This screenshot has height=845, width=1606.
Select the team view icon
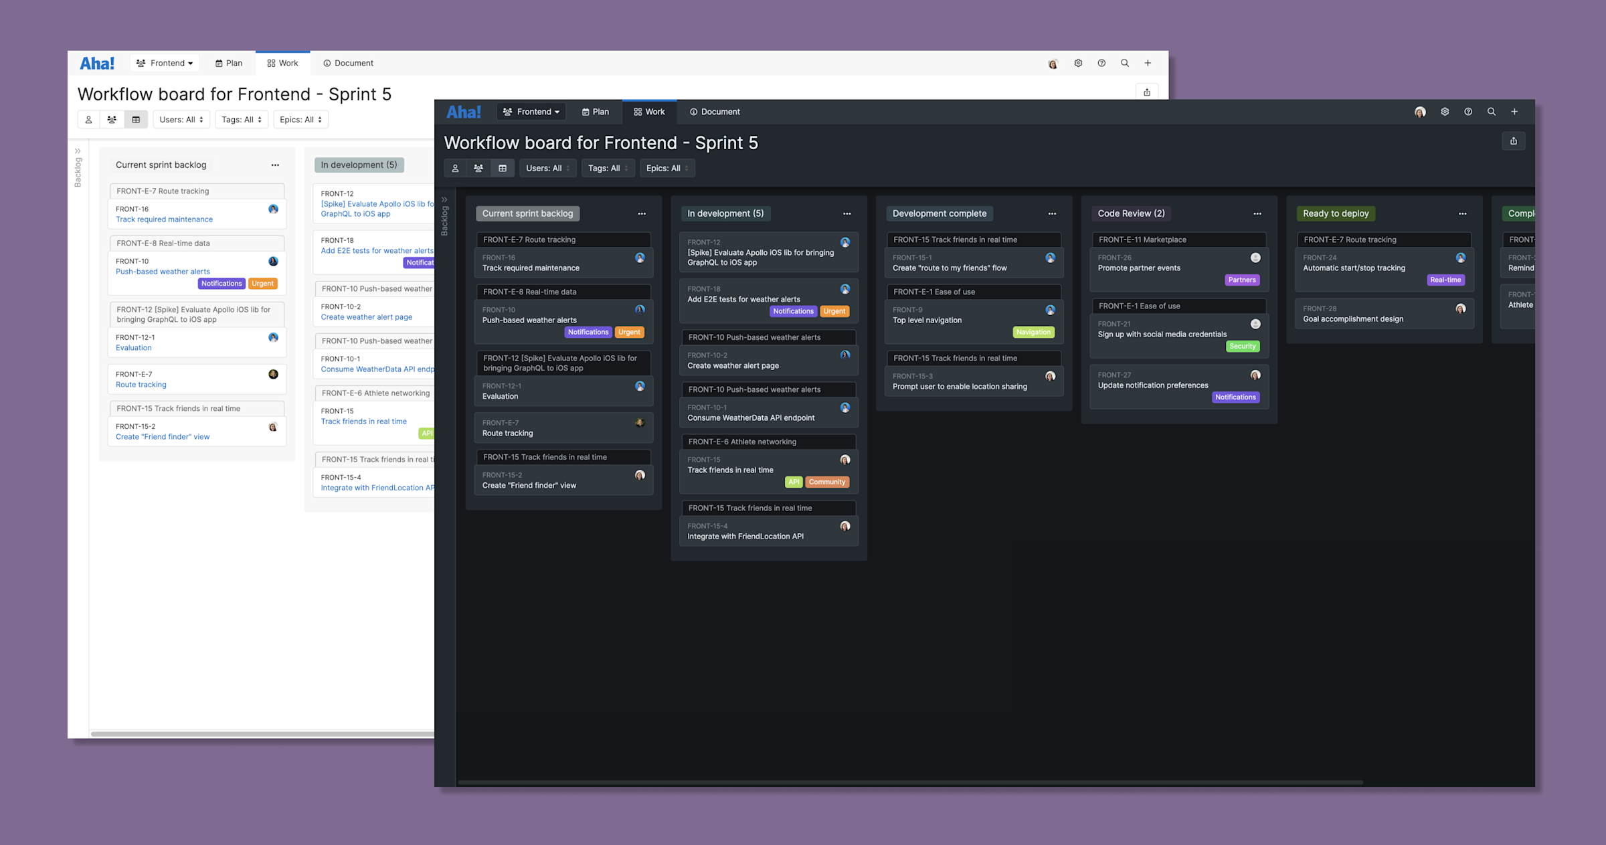coord(478,168)
